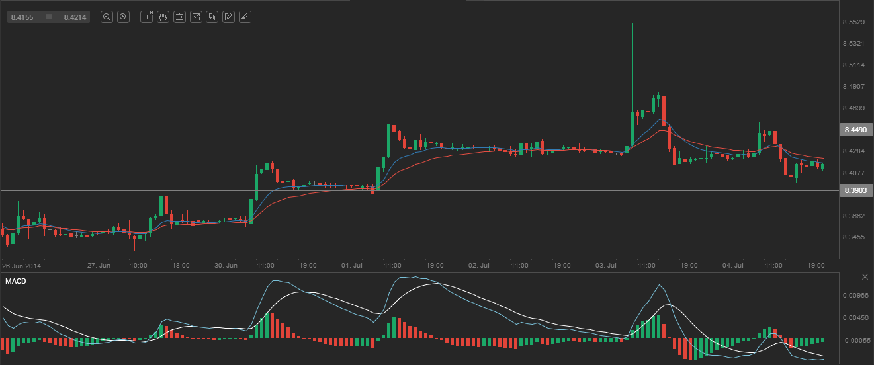Select the eraser tool icon
This screenshot has width=874, height=365.
point(245,17)
